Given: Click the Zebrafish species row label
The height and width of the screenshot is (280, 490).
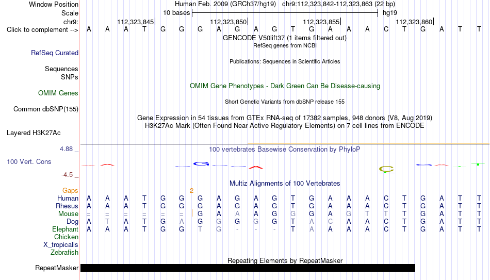Looking at the screenshot, I should pyautogui.click(x=64, y=252).
